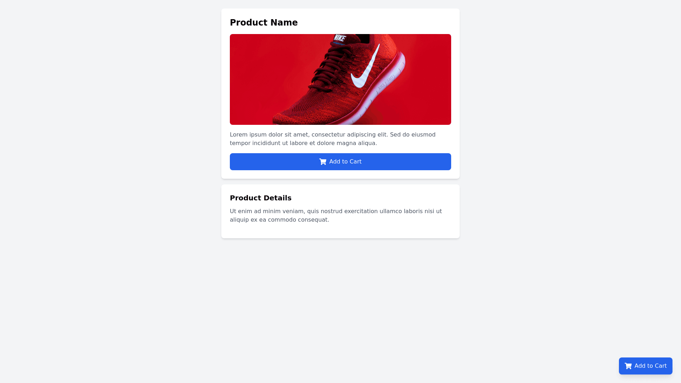Image resolution: width=681 pixels, height=383 pixels.
Task: Click the word "consectetur" in the description
Action: pos(328,135)
